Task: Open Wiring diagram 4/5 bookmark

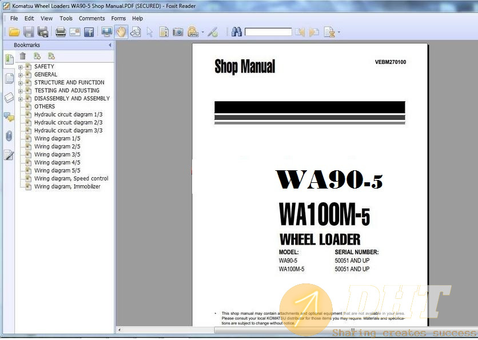Action: point(57,162)
